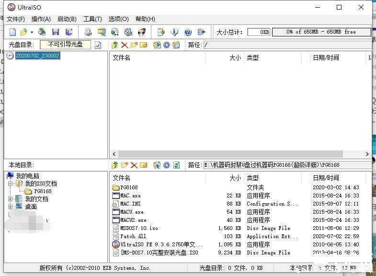
Task: Open the dropdown arrow beside the Open icon
Action: click(32, 32)
